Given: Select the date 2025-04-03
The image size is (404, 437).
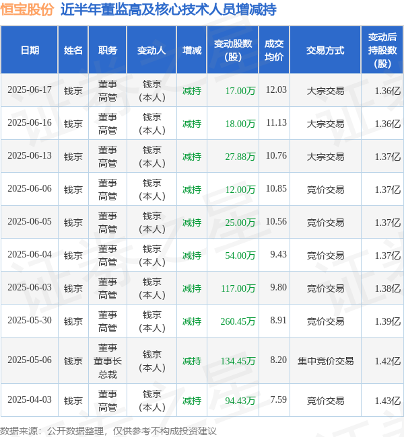Looking at the screenshot, I should point(30,399).
